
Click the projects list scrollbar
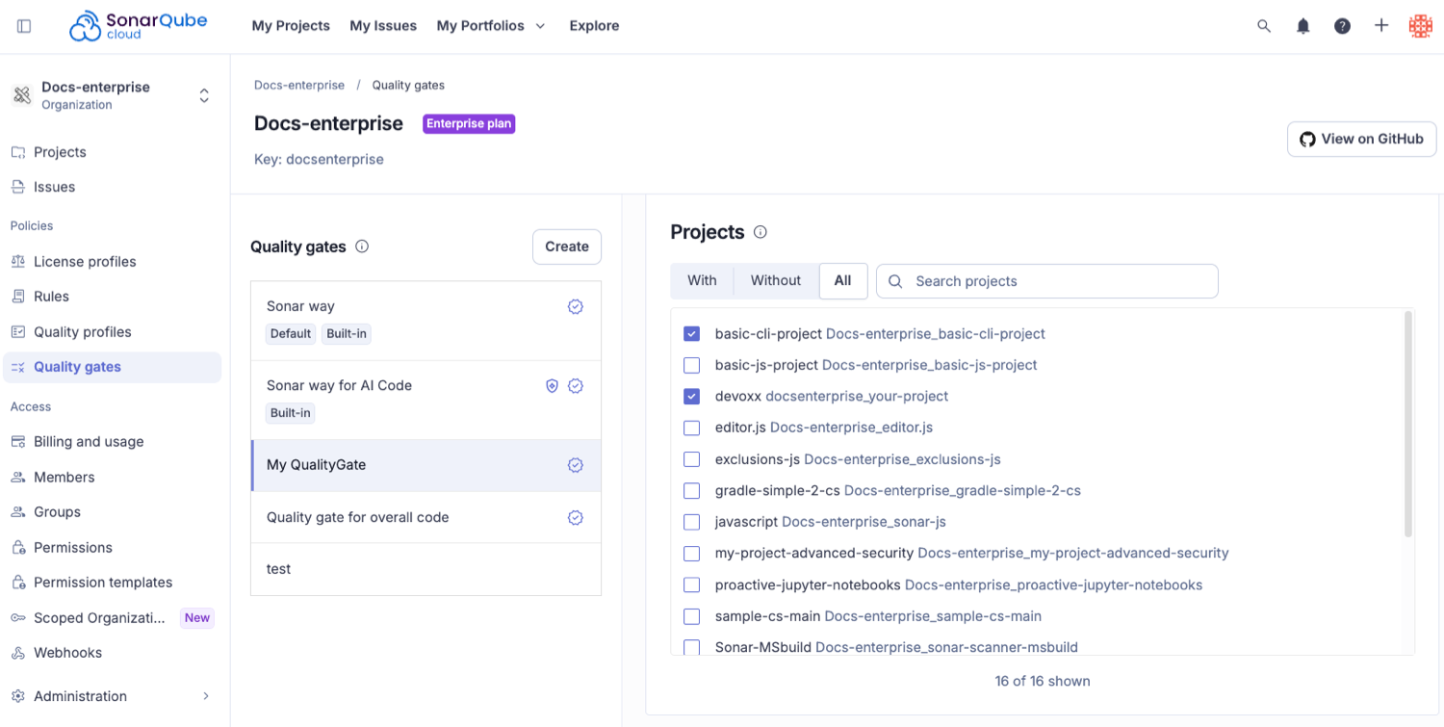tap(1408, 424)
